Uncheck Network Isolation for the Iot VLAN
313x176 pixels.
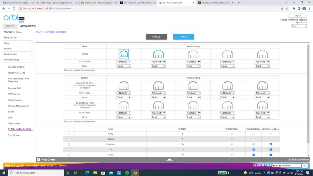click(270, 150)
